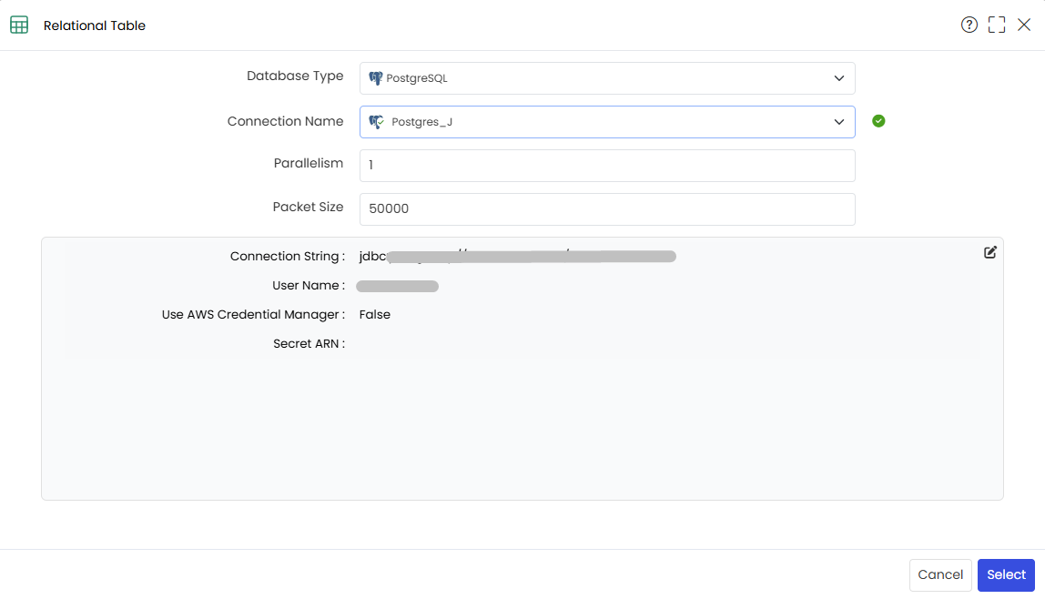
Task: Focus the Parallelism input field
Action: pyautogui.click(x=607, y=166)
